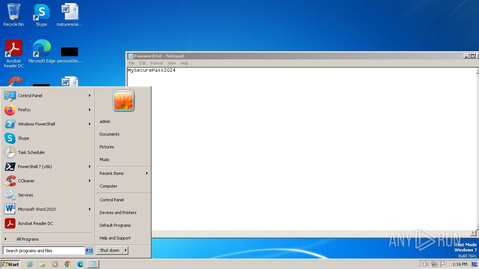479x269 pixels.
Task: Expand CCleaner jump list arrow
Action: pos(90,181)
